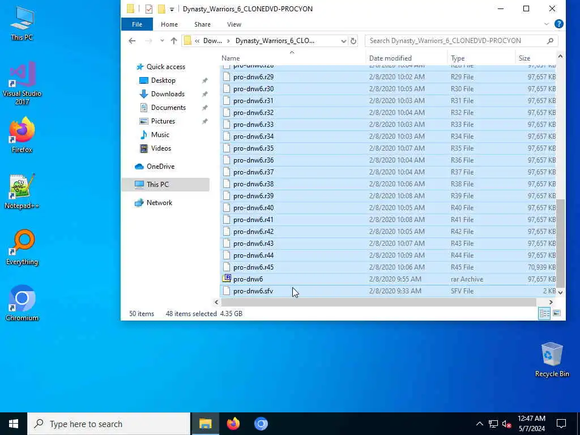Viewport: 580px width, 435px height.
Task: Click Dynasty_Warriors_6_CLO... breadcrumb segment
Action: [275, 41]
